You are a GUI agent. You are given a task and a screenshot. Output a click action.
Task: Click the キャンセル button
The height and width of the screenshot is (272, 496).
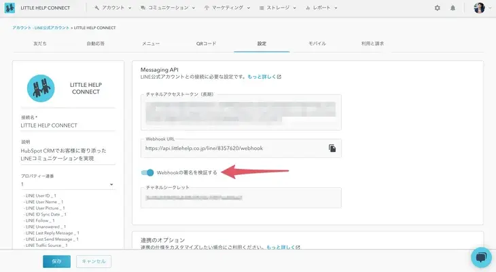pyautogui.click(x=93, y=261)
